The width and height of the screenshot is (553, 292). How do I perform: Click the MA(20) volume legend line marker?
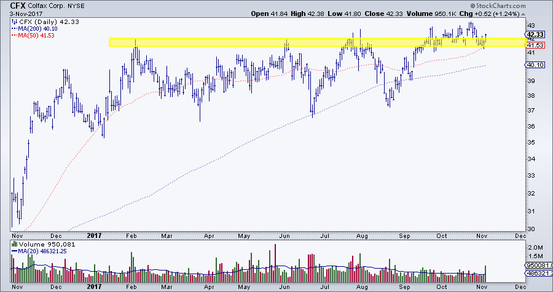(x=14, y=251)
